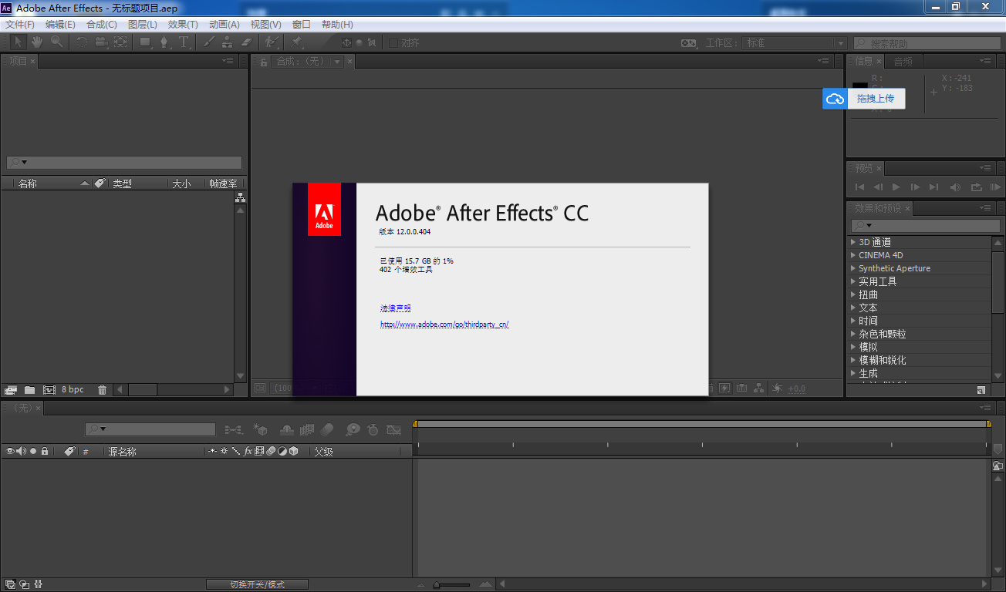Open the 效果(T) menu
This screenshot has width=1006, height=592.
183,25
